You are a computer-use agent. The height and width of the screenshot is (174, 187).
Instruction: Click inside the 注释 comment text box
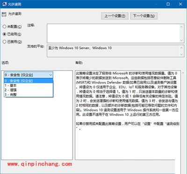[113, 33]
